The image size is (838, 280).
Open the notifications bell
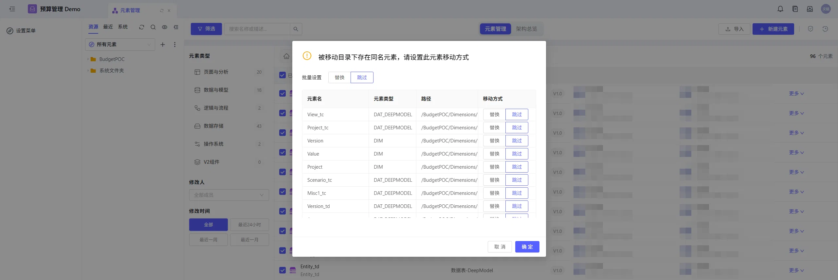[780, 9]
